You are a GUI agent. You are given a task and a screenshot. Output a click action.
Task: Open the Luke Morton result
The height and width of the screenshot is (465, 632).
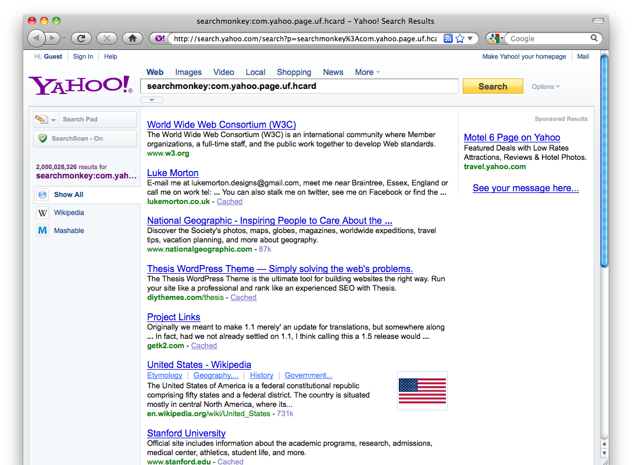(173, 173)
